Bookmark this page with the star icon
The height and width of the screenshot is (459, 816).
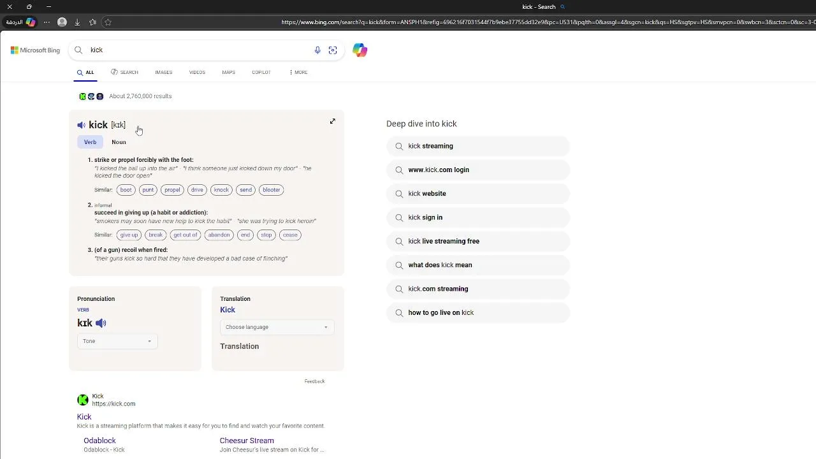click(108, 22)
